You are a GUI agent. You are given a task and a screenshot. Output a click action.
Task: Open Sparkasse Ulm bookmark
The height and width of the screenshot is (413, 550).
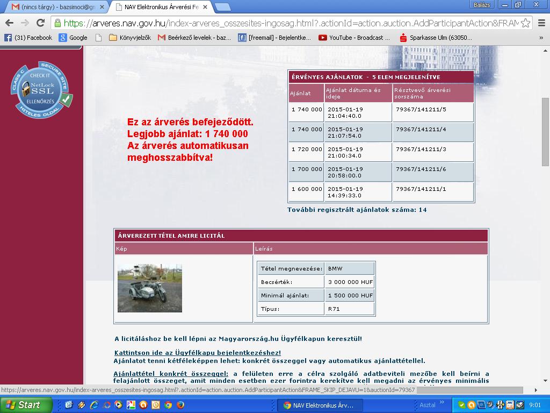point(436,38)
